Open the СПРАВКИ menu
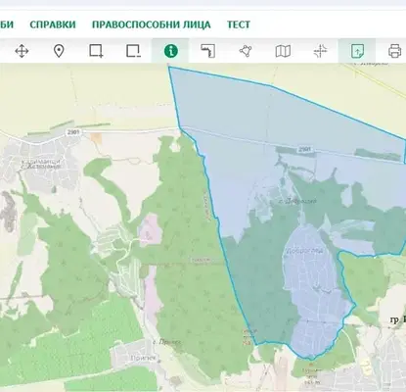Image resolution: width=406 pixels, height=392 pixels. (x=53, y=24)
